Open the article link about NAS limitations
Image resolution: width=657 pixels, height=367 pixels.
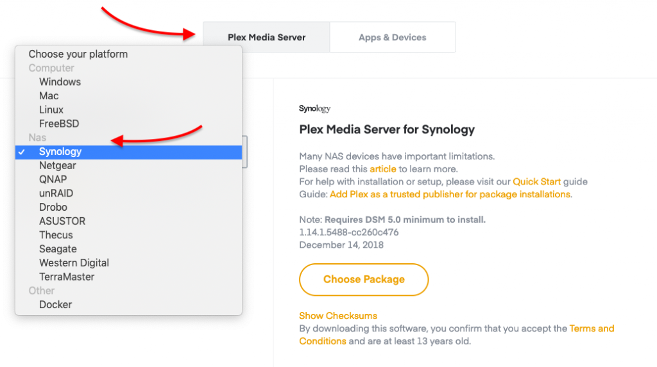382,169
